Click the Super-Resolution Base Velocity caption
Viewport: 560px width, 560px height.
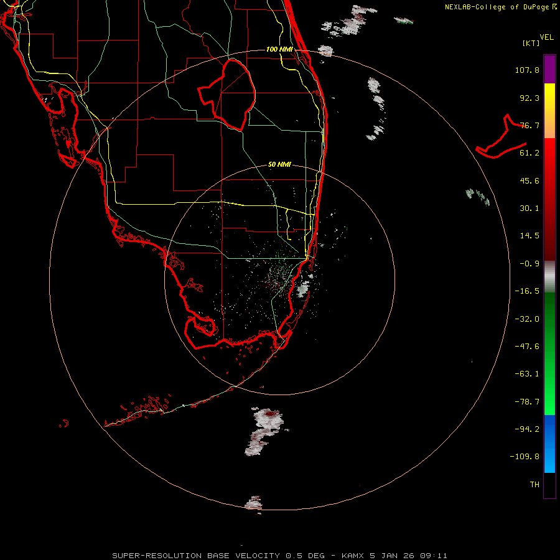point(279,556)
